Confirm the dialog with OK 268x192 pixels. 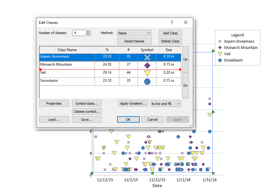point(128,119)
